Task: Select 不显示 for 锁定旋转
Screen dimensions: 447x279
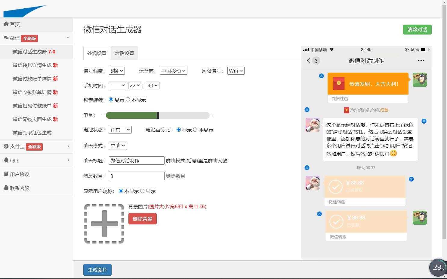Action: pyautogui.click(x=128, y=99)
